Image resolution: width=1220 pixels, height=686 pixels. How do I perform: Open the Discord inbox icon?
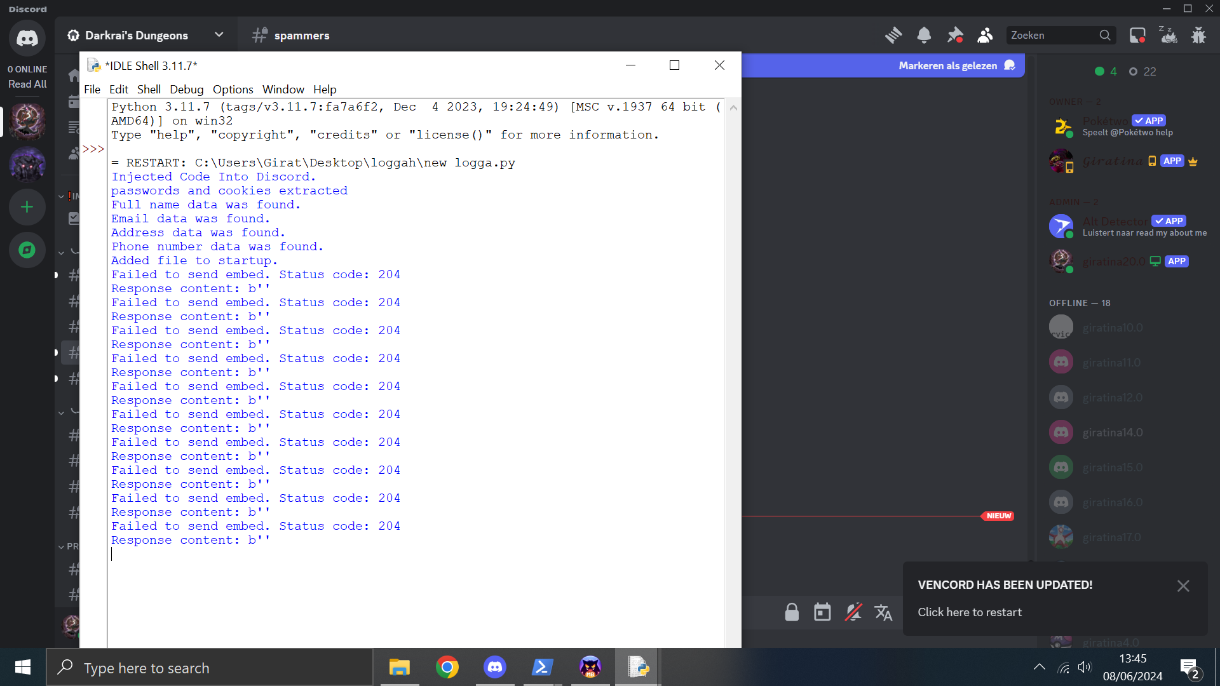(x=1137, y=36)
